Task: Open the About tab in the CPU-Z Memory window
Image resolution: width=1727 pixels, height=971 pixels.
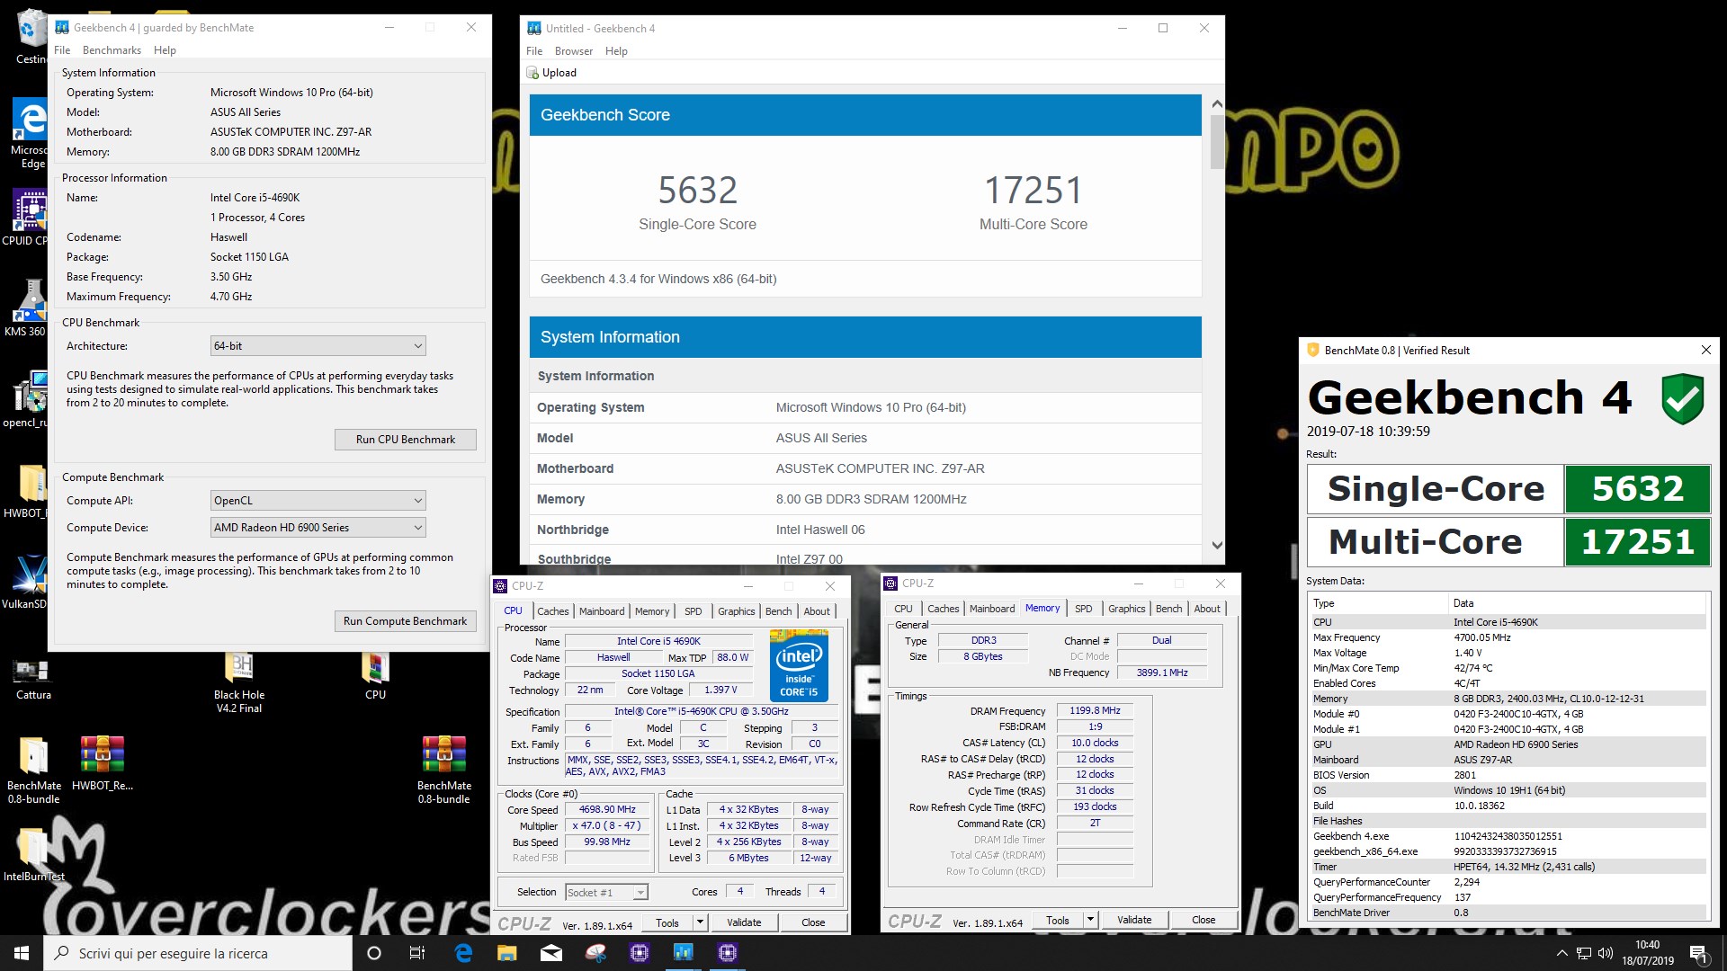Action: pos(1207,609)
